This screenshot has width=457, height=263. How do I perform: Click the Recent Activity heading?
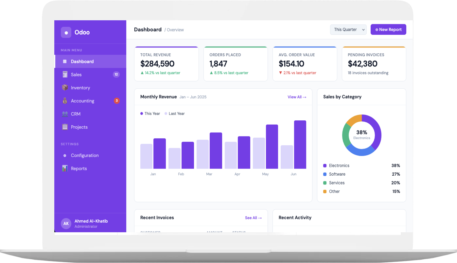pyautogui.click(x=295, y=218)
